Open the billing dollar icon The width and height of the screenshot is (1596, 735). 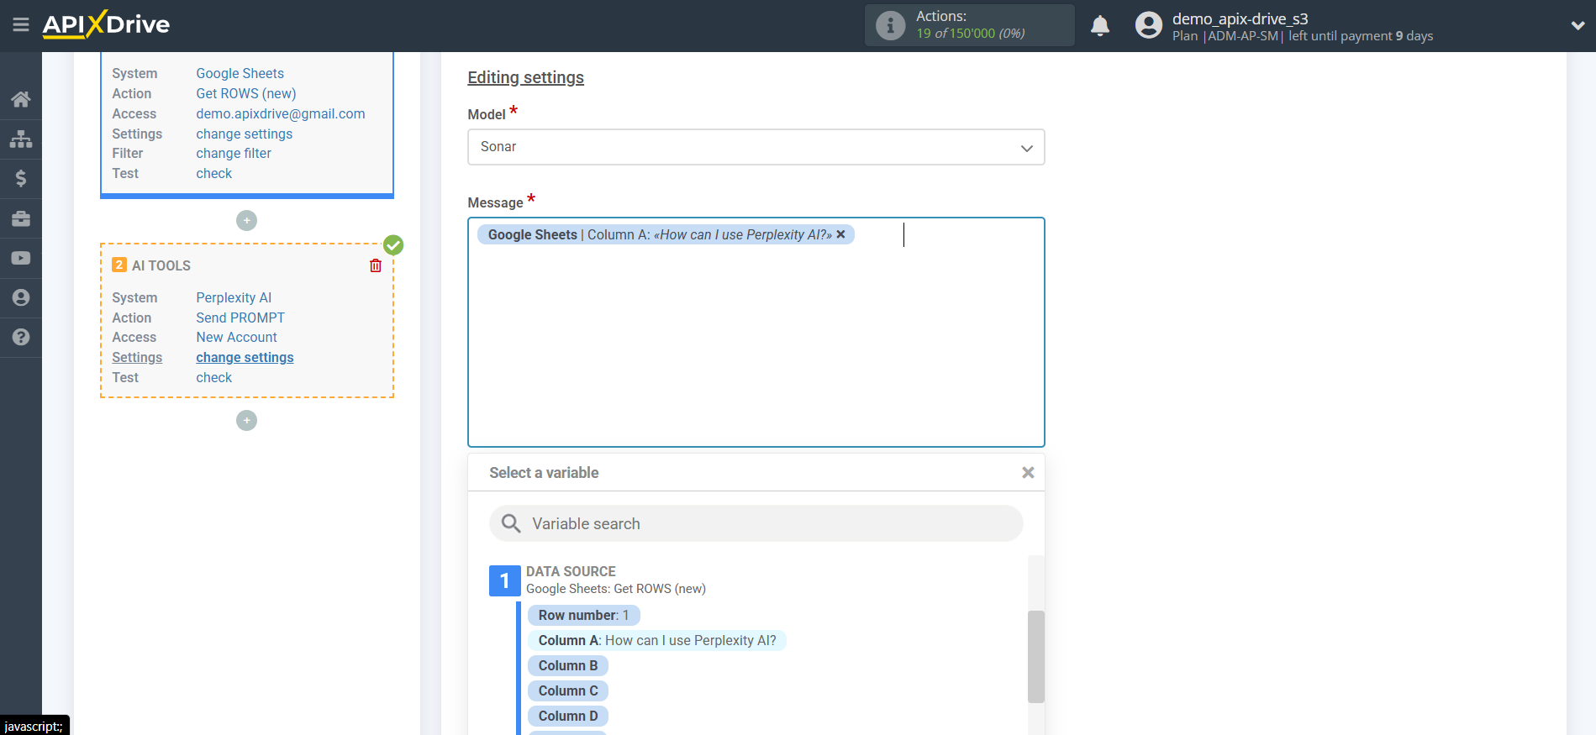21,178
